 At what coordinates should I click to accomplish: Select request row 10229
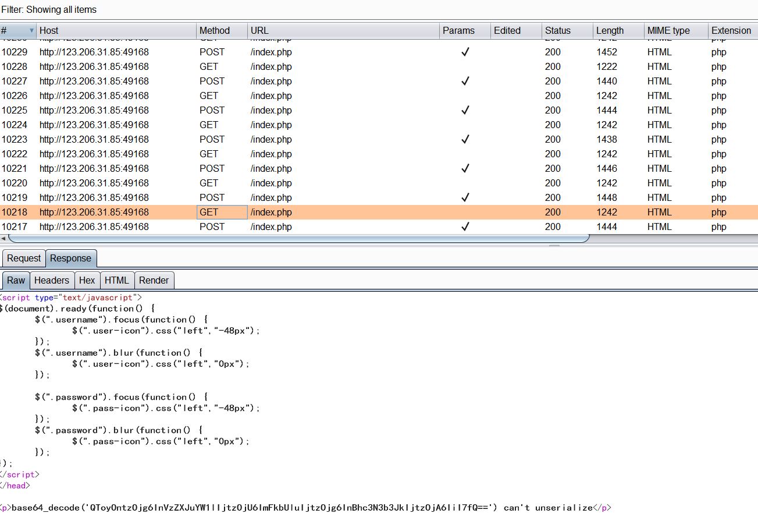[x=379, y=52]
